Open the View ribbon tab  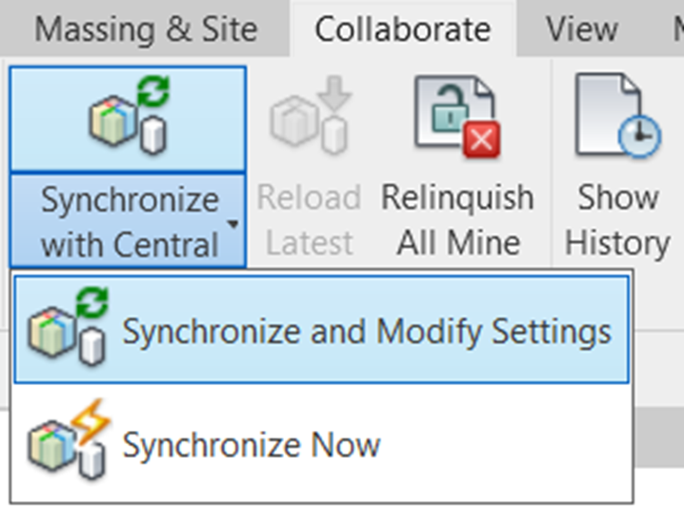pos(582,30)
